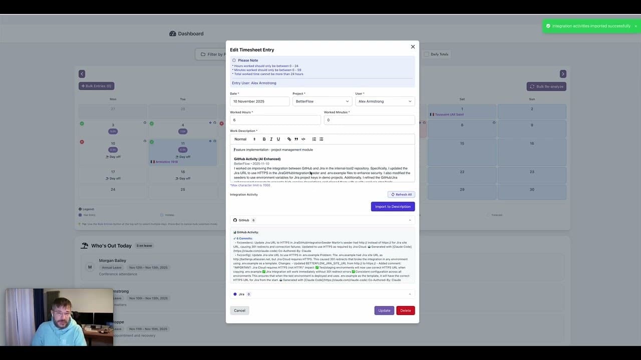
Task: Apply italic formatting
Action: (271, 139)
